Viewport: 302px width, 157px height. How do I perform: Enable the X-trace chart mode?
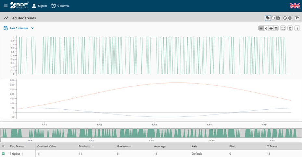click(266, 28)
